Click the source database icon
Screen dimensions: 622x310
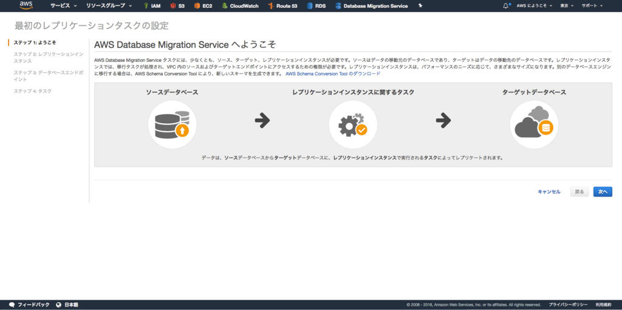click(172, 124)
